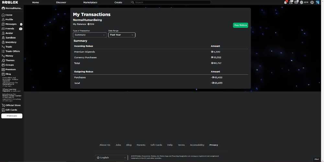Click the 5,200 premium stipends amount
The image size is (324, 162).
point(215,52)
